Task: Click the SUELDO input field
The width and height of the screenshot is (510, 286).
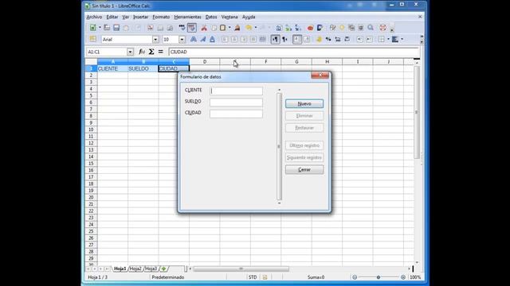Action: 236,102
